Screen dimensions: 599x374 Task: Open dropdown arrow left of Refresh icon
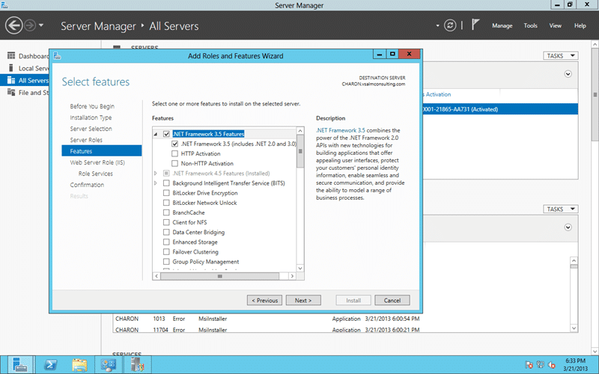tap(437, 25)
